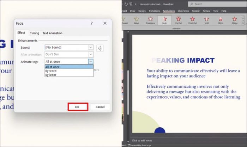The height and width of the screenshot is (147, 247).
Task: Click the 'Click to add notes' area
Action: click(142, 141)
